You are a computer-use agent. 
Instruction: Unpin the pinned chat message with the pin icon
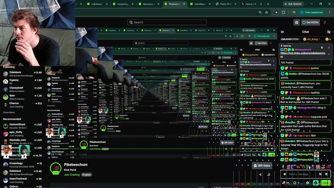click(x=322, y=48)
